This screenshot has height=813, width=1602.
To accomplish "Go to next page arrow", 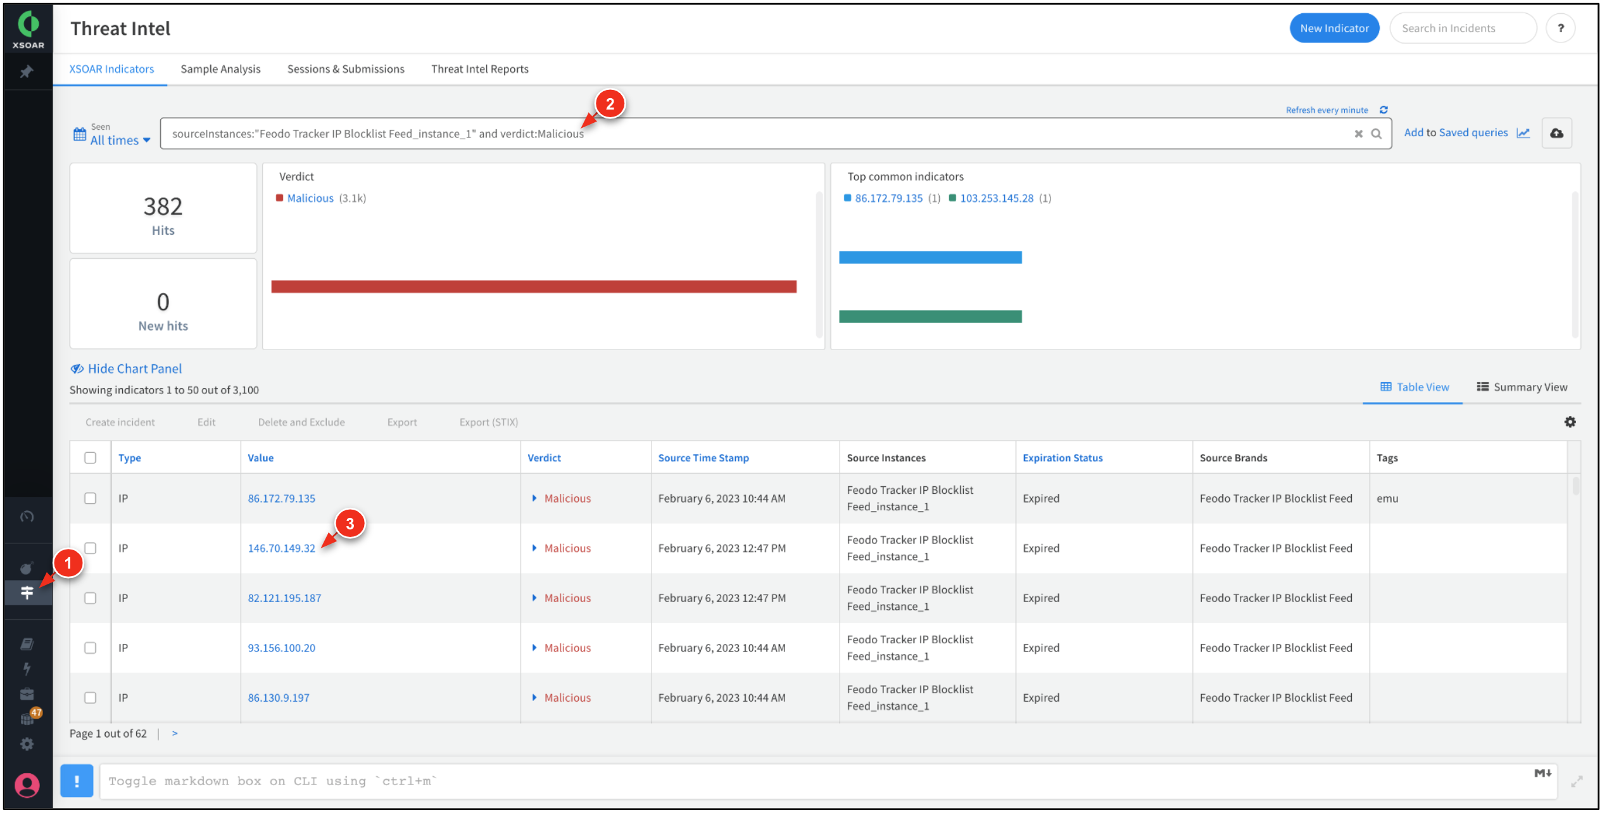I will pyautogui.click(x=175, y=734).
